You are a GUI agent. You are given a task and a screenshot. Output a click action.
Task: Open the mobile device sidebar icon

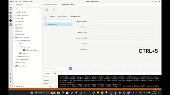(11, 9)
